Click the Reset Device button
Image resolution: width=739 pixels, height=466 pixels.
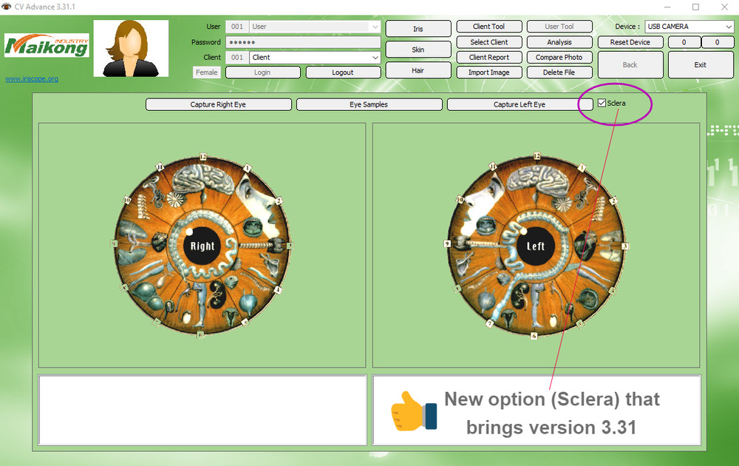click(630, 41)
